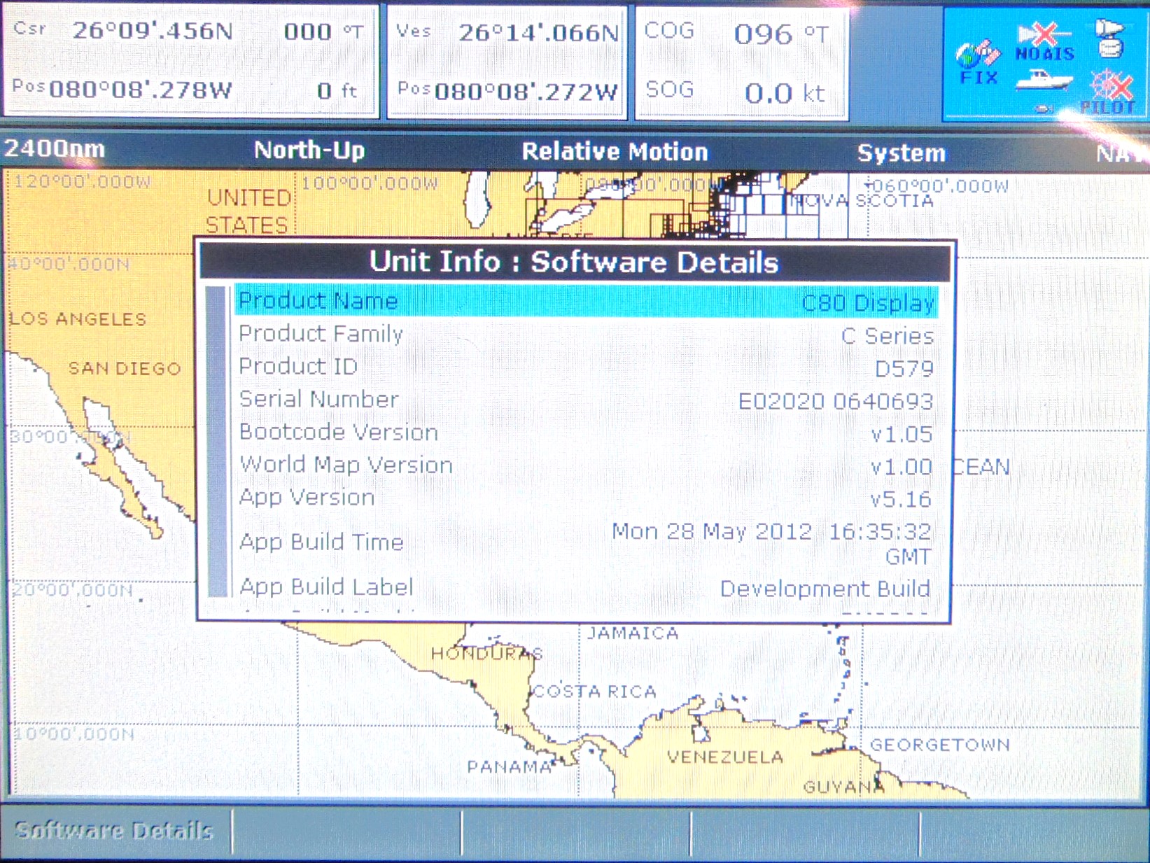The width and height of the screenshot is (1150, 863).
Task: Click the radar scanner status icon
Action: [x=1110, y=38]
